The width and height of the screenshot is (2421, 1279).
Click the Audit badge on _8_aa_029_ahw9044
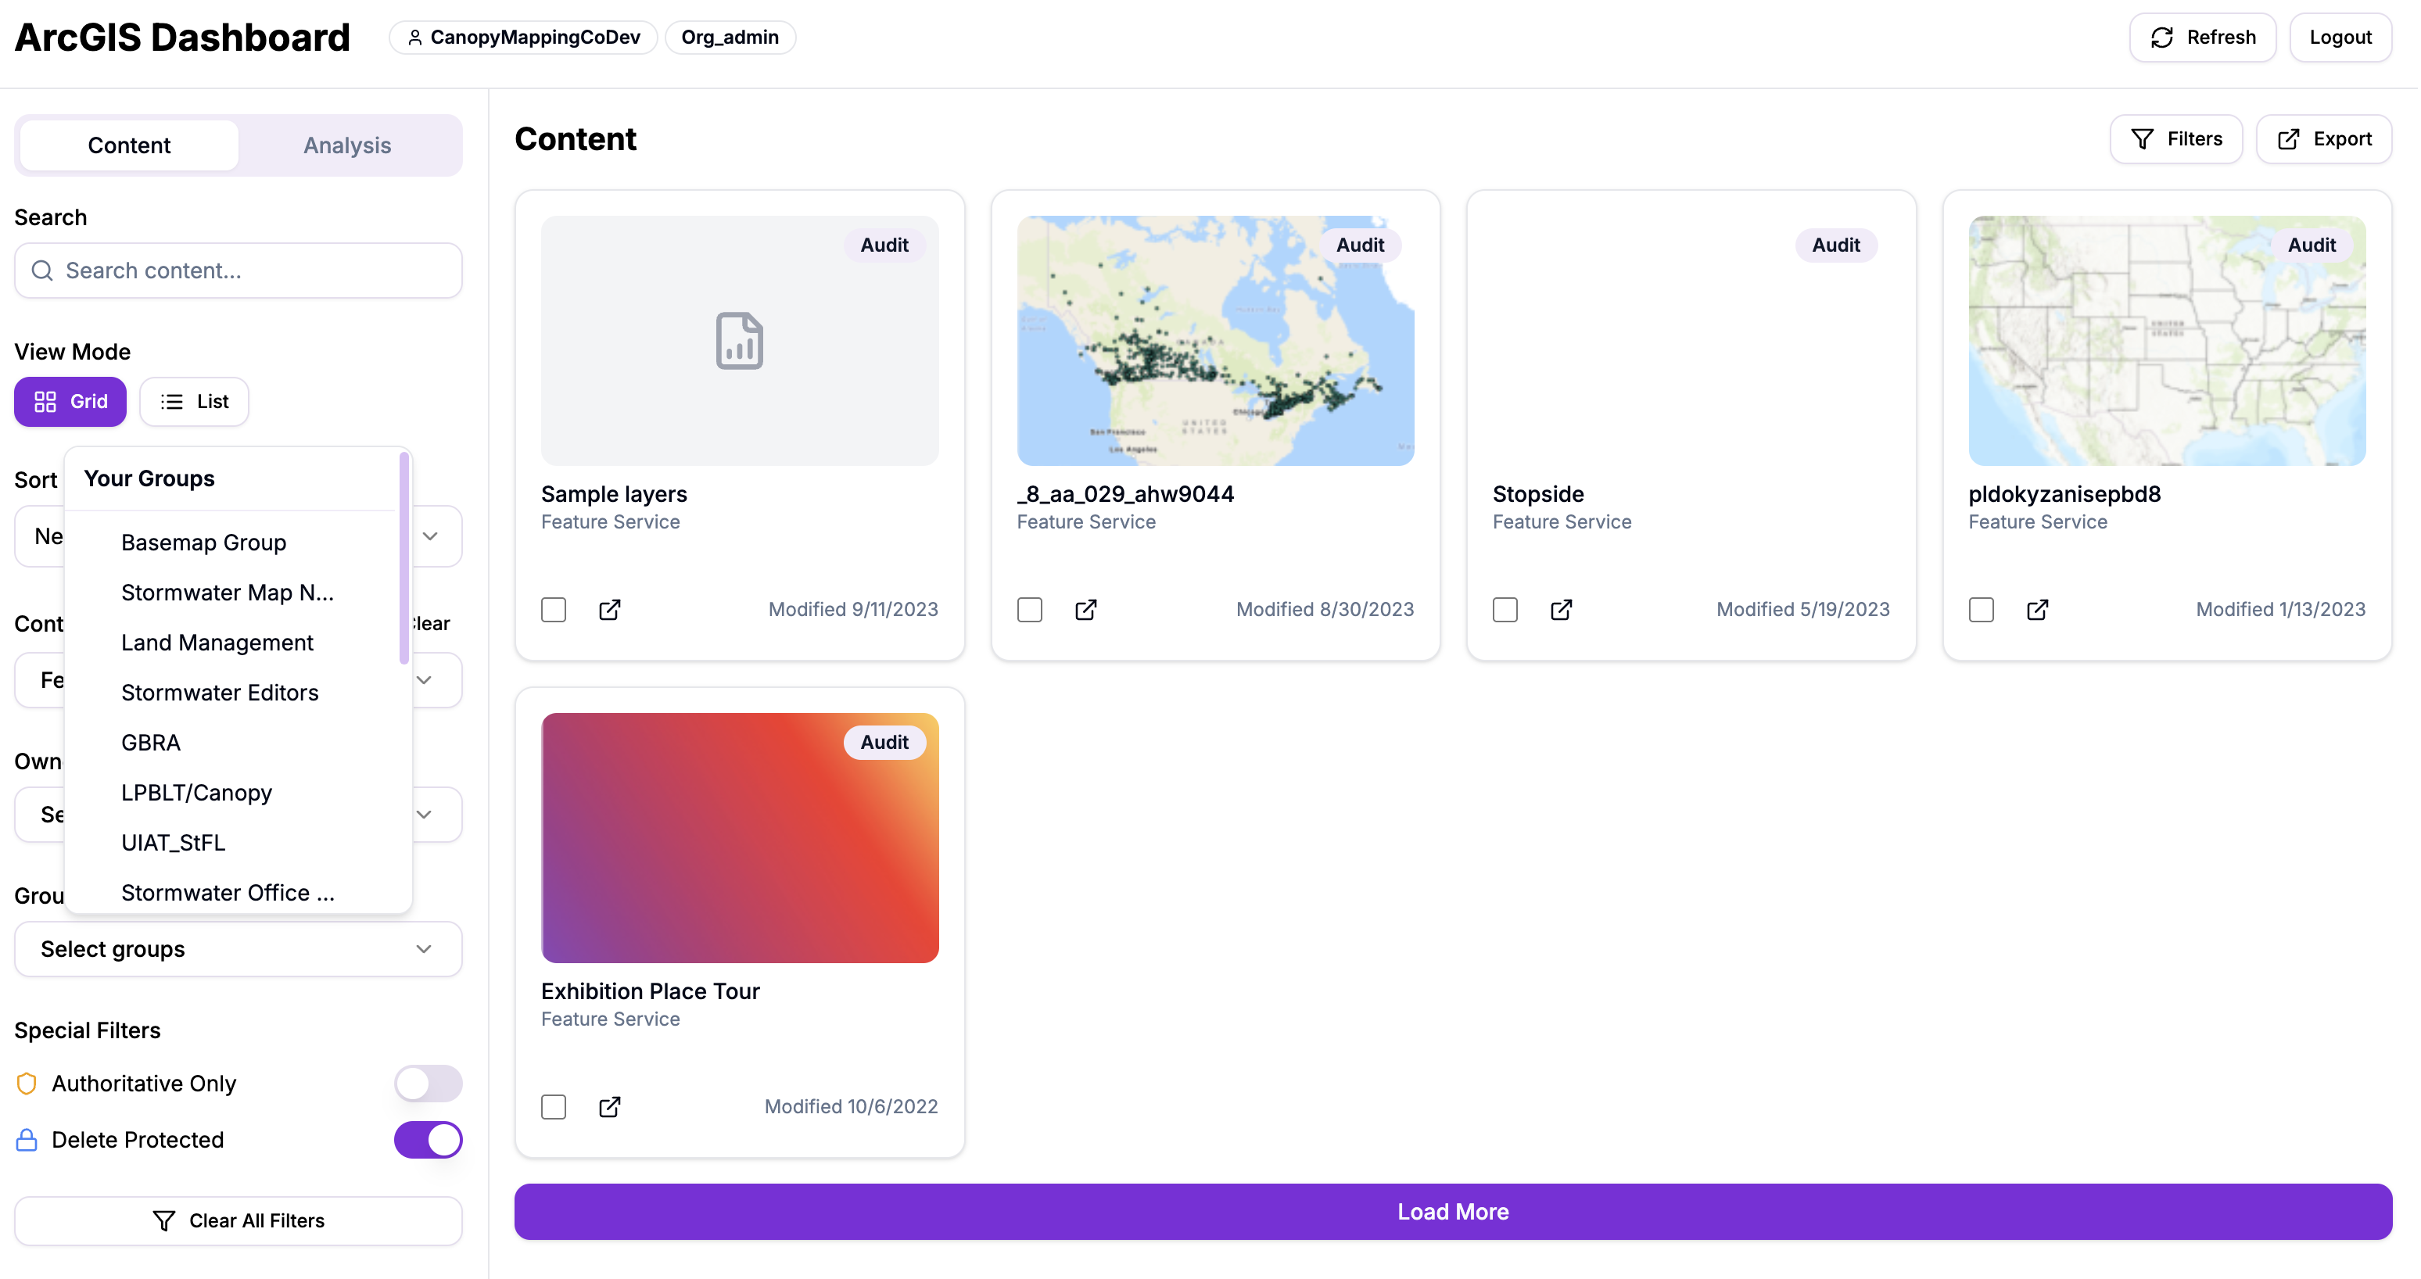1359,245
